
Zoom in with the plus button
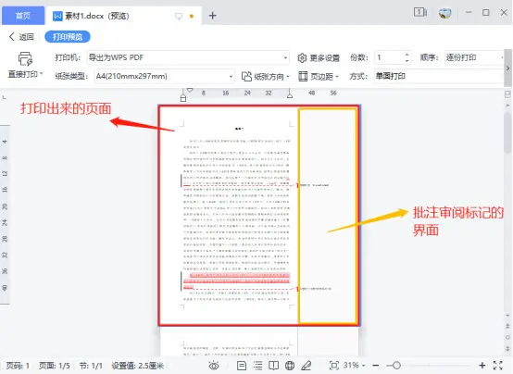482,365
